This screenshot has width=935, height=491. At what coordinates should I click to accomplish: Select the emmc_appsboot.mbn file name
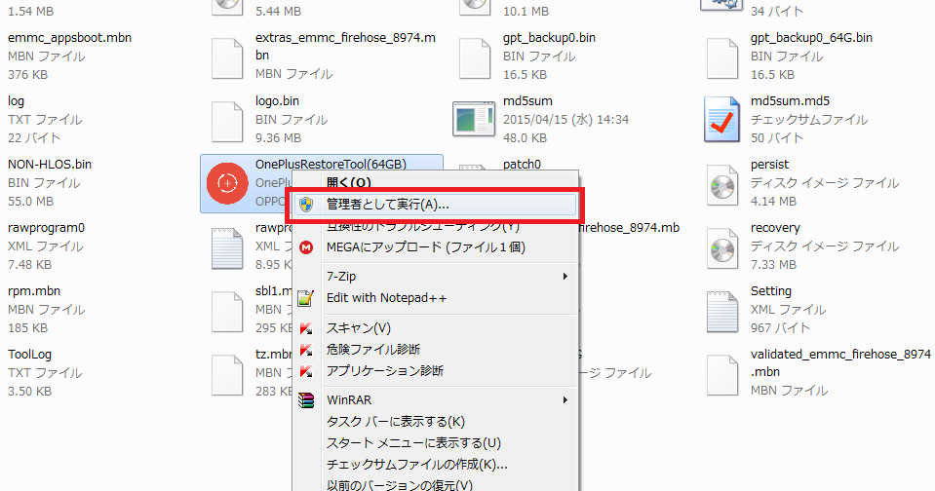click(69, 38)
